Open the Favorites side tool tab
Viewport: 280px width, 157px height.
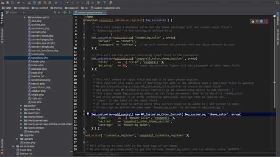pos(2,146)
